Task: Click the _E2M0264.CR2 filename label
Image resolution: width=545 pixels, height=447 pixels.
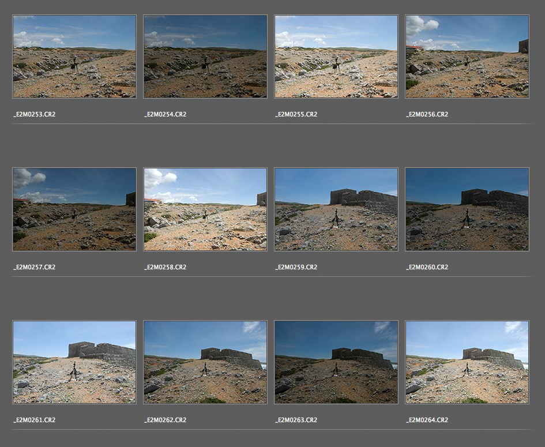Action: pyautogui.click(x=427, y=420)
